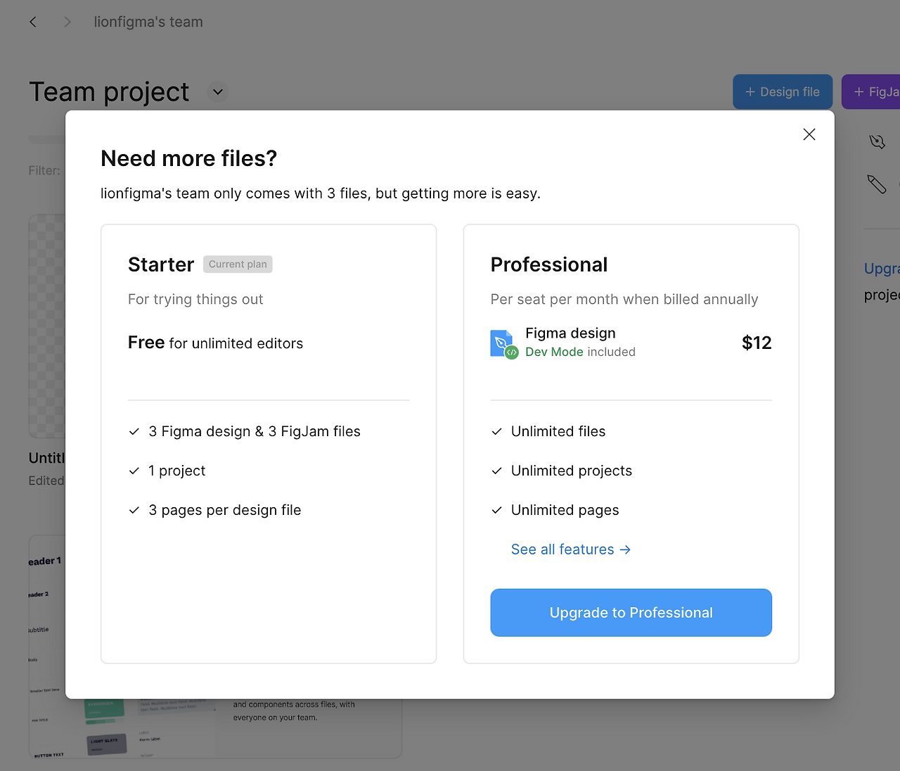This screenshot has height=771, width=900.
Task: Click the pencil icon below the pen nib
Action: pos(876,184)
